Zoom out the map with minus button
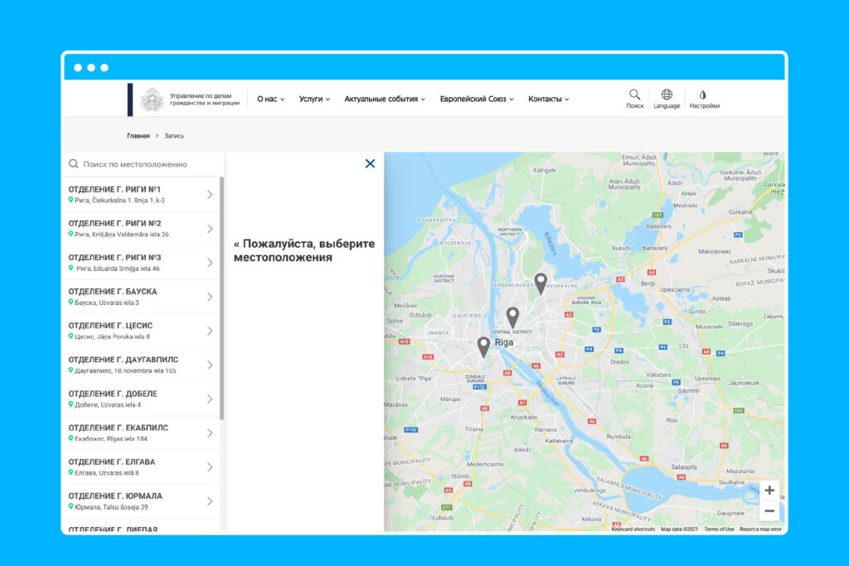The image size is (849, 566). (x=769, y=510)
